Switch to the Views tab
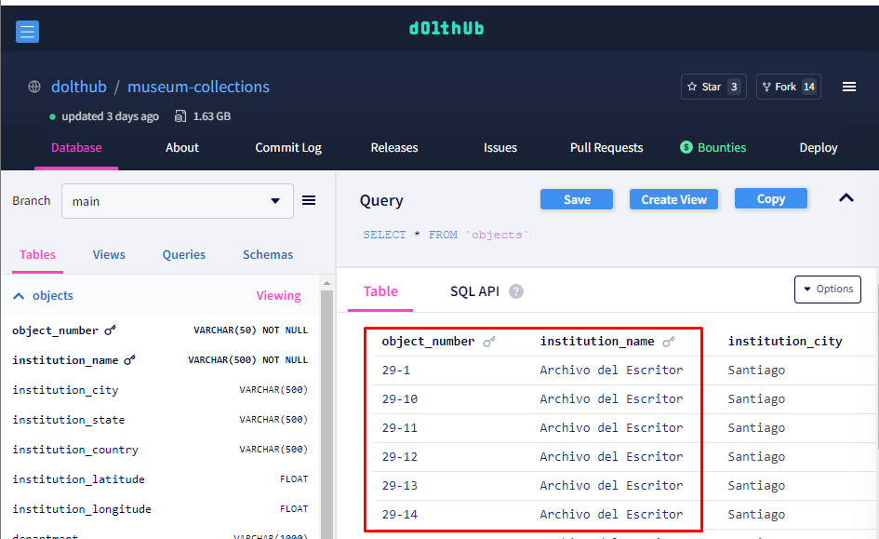Screen dimensions: 879x539 (x=109, y=254)
